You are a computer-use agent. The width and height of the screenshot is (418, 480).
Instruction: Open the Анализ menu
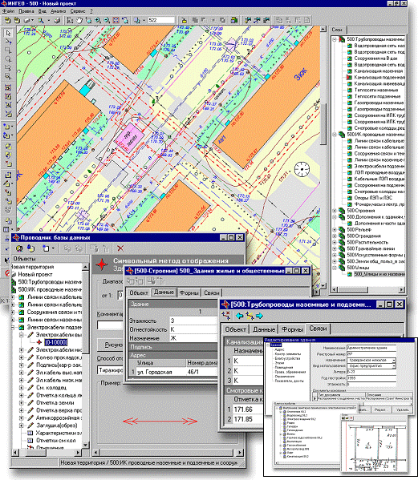[x=58, y=11]
